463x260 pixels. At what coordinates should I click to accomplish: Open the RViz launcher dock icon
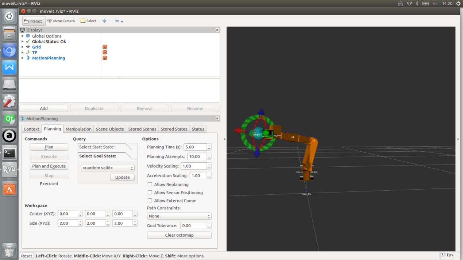[x=9, y=170]
